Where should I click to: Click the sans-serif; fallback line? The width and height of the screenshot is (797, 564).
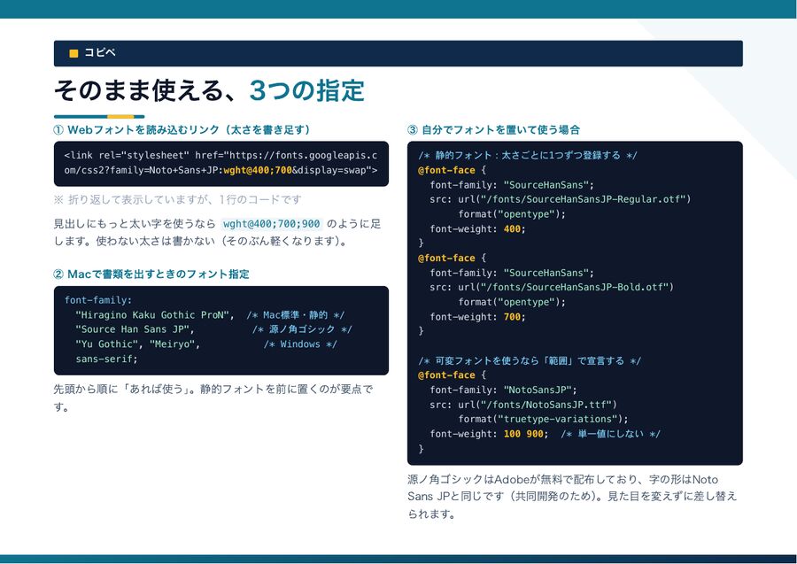coord(107,359)
